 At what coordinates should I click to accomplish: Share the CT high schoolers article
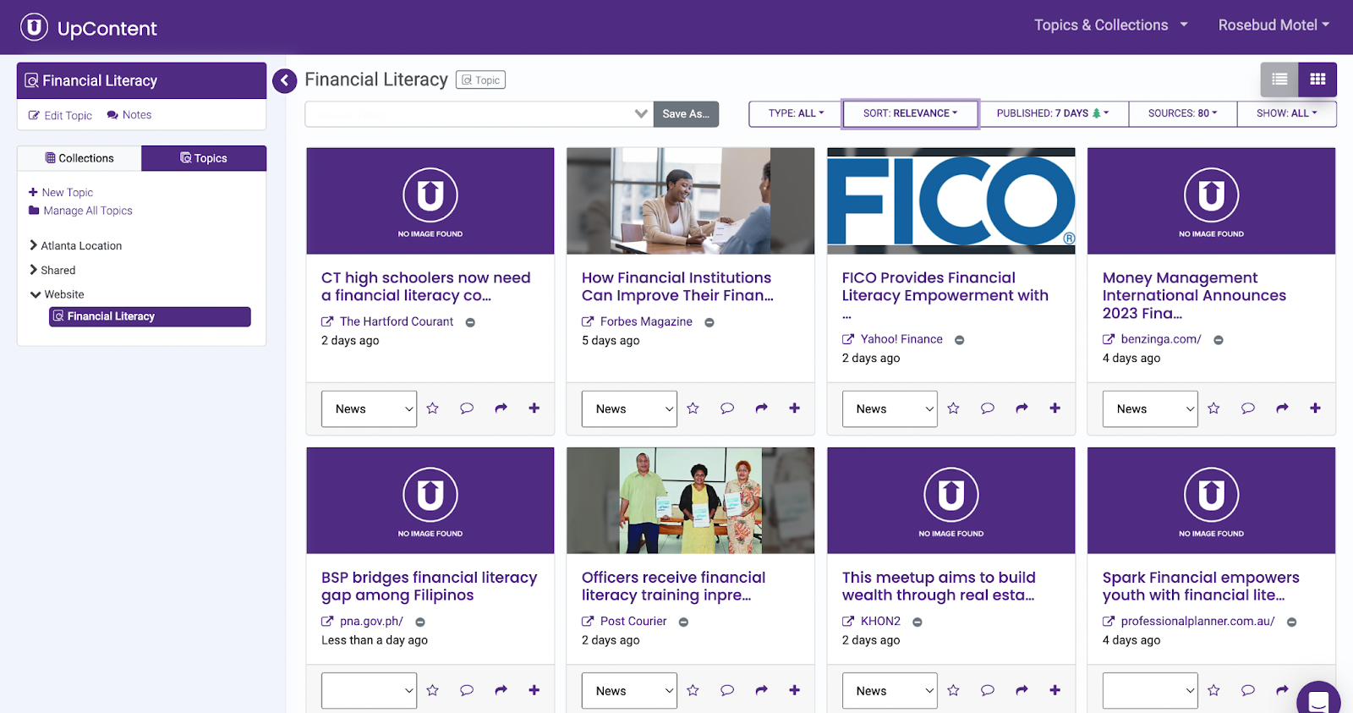501,409
